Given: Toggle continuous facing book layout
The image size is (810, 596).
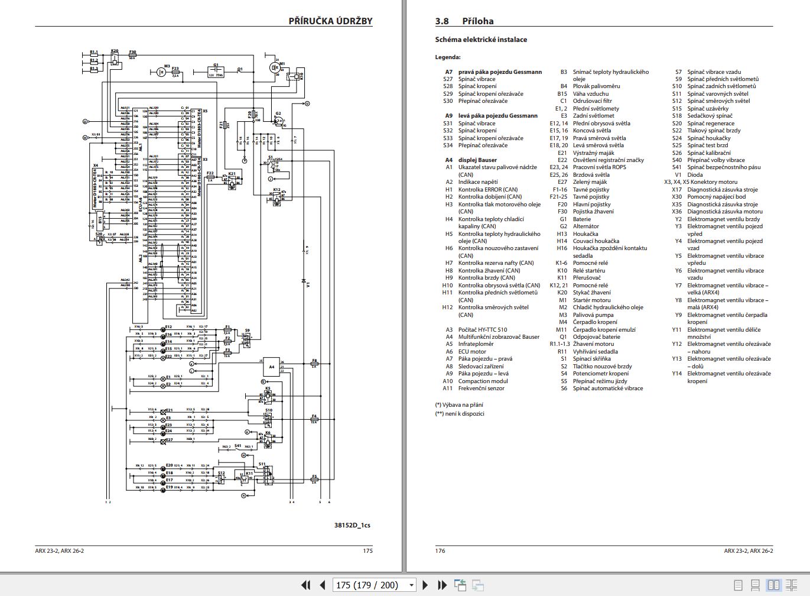Looking at the screenshot, I should (791, 584).
